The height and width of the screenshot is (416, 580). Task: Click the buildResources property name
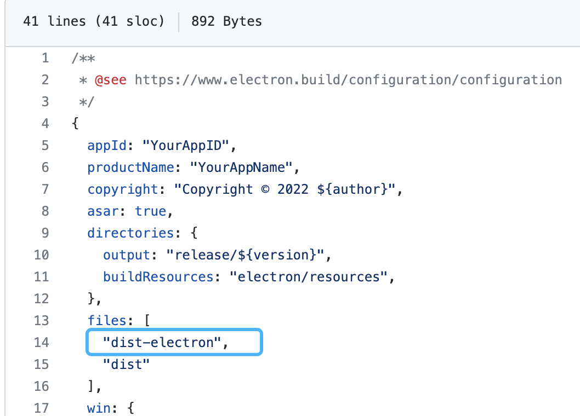(x=158, y=276)
